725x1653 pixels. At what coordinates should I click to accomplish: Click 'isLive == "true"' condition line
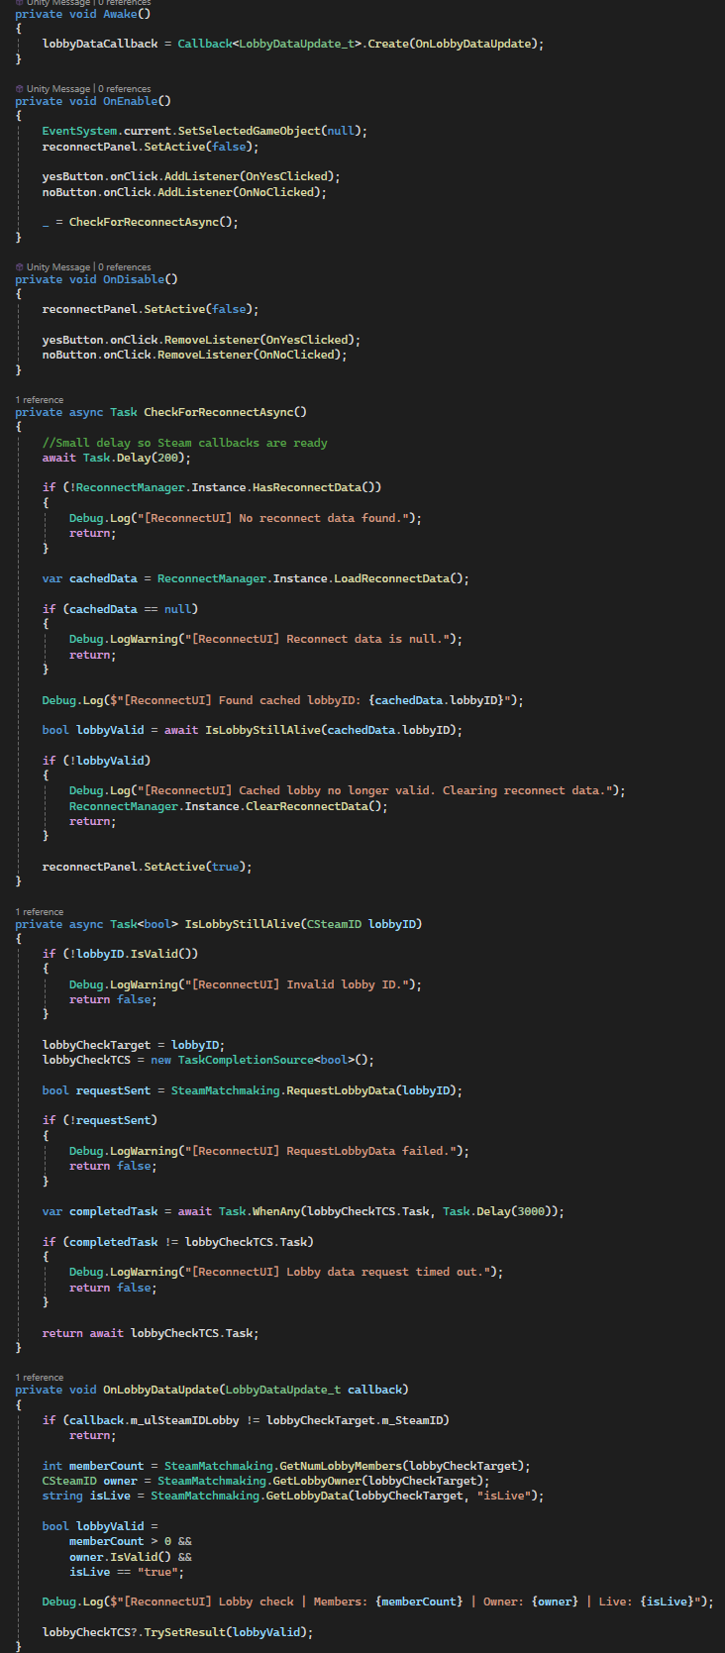127,1572
